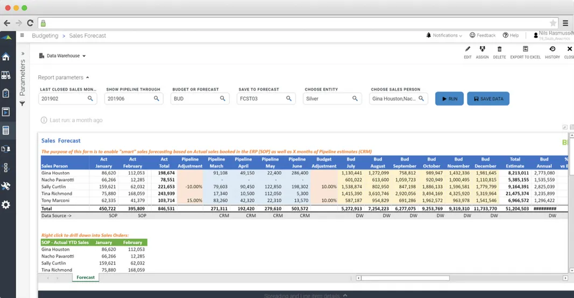Open the wrench tools sidebar icon
The width and height of the screenshot is (574, 298).
click(6, 186)
